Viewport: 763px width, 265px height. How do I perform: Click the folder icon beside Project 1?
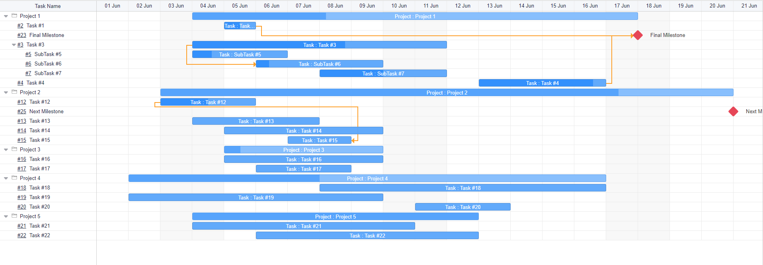(14, 16)
